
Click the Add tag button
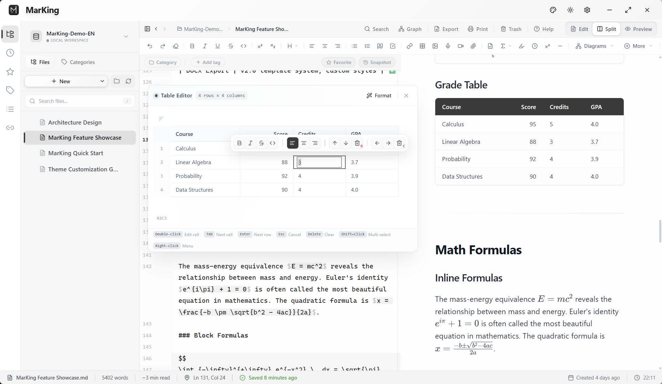[x=208, y=62]
